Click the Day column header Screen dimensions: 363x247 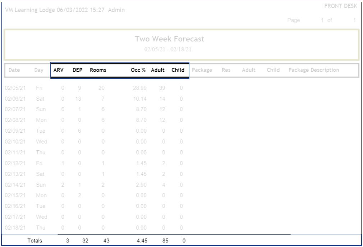coord(39,70)
